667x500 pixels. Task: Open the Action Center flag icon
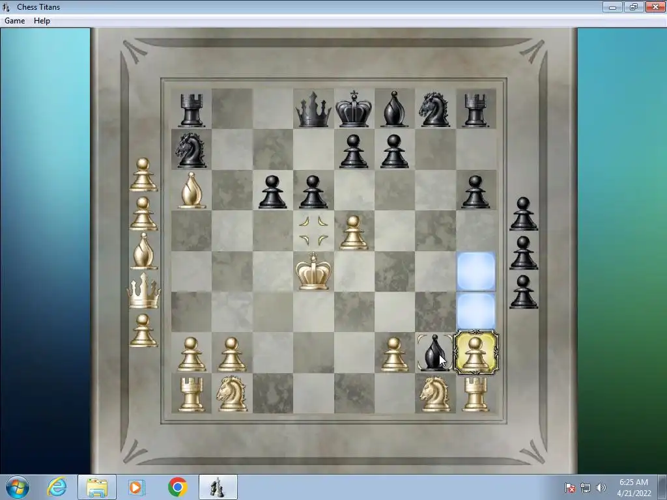(x=570, y=488)
